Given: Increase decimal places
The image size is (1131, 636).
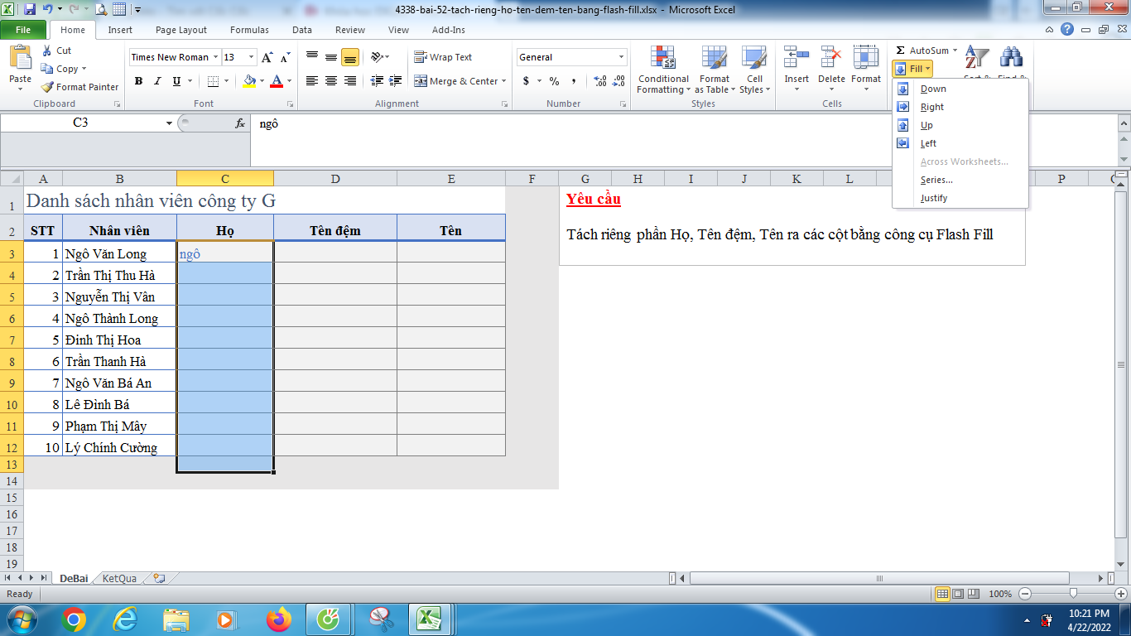Looking at the screenshot, I should [600, 81].
